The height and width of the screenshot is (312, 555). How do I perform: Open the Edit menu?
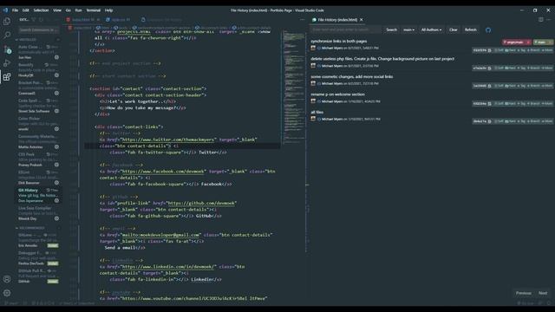pyautogui.click(x=25, y=10)
